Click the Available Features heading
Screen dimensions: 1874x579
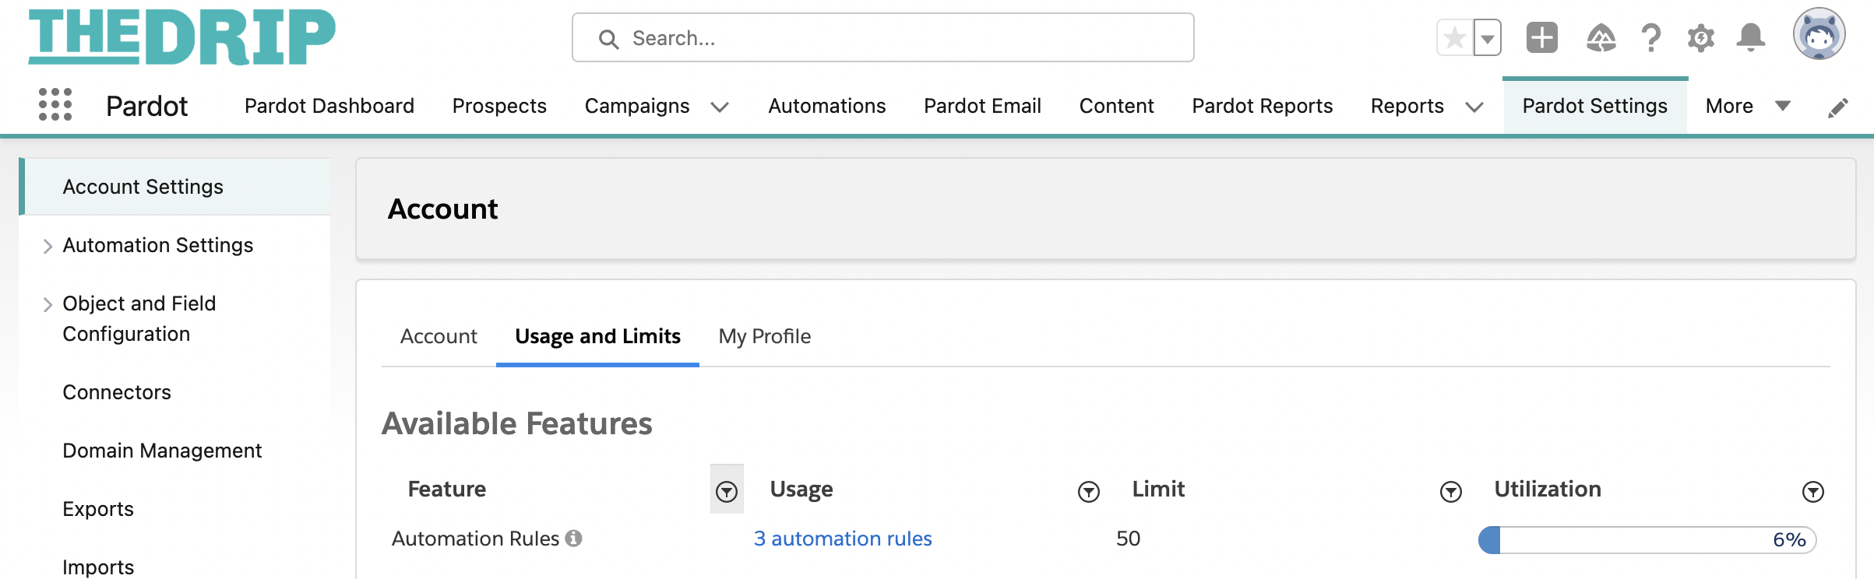516,423
